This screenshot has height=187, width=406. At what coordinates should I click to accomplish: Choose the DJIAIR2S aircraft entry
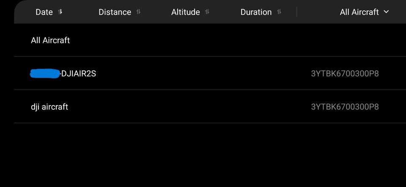79,73
